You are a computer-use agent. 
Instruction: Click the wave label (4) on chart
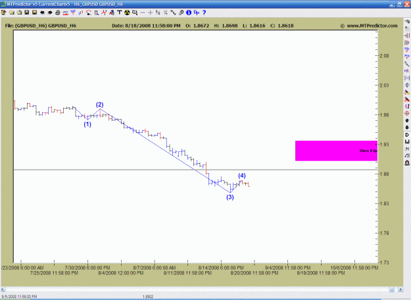pyautogui.click(x=242, y=176)
